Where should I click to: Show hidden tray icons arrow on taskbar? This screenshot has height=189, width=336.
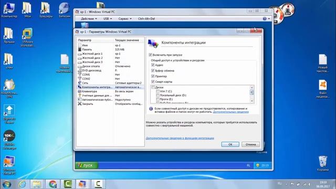coord(287,184)
